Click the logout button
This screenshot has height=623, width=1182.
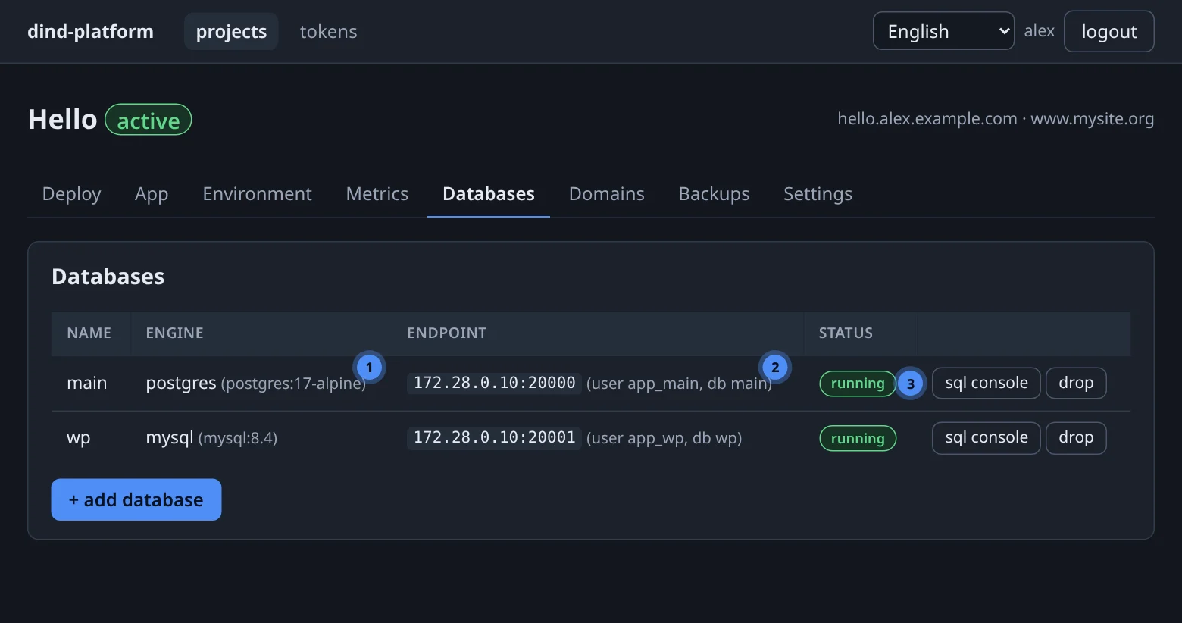click(x=1109, y=31)
